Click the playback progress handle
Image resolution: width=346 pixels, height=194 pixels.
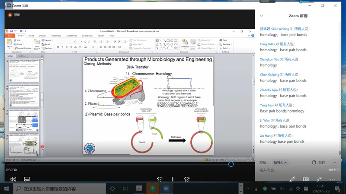coord(231,164)
